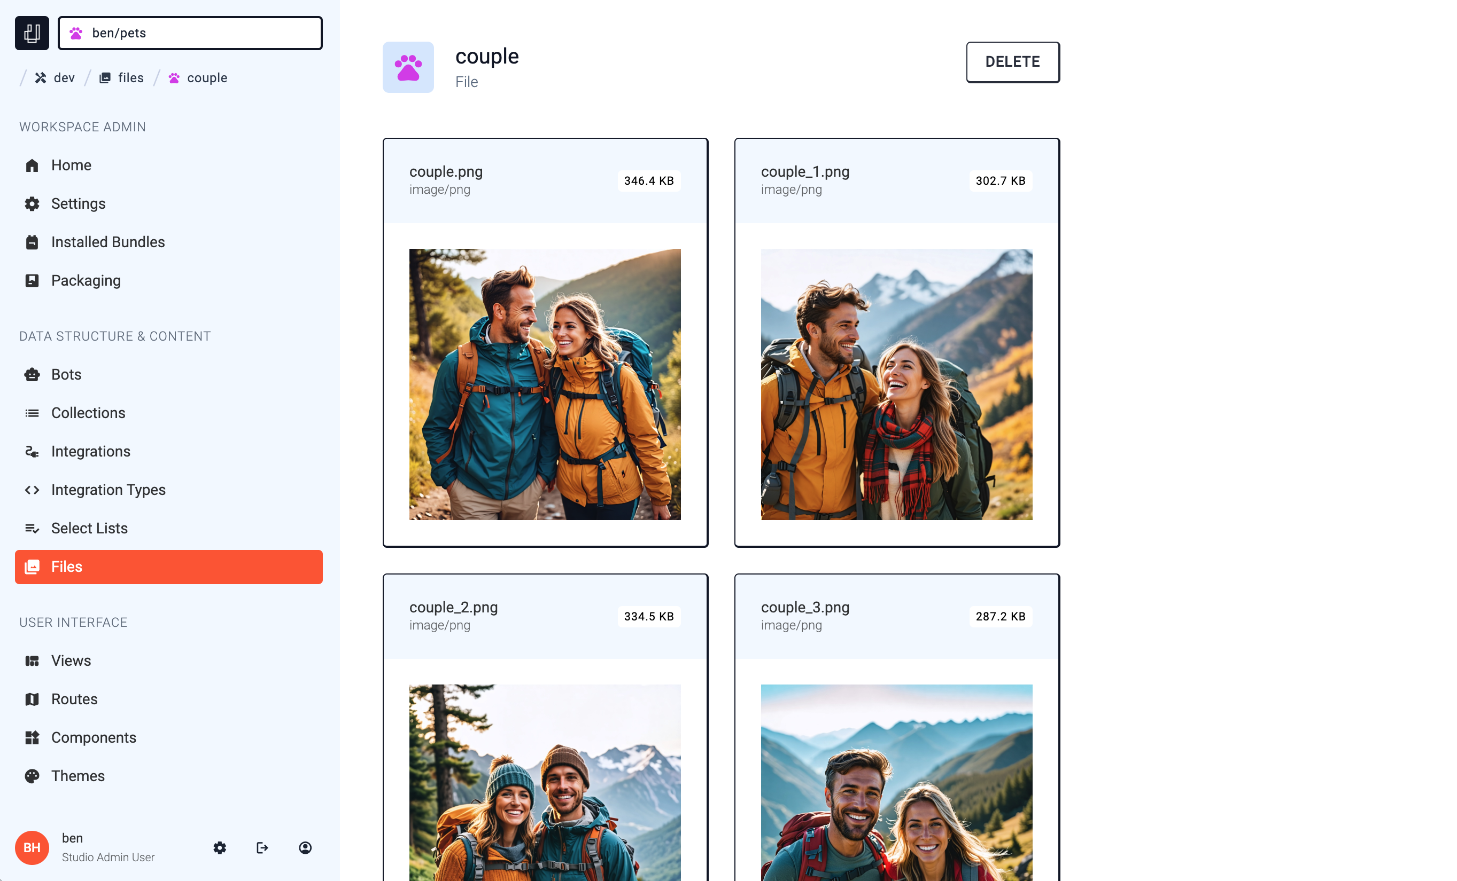1457x881 pixels.
Task: Open Home in sidebar
Action: (x=168, y=166)
